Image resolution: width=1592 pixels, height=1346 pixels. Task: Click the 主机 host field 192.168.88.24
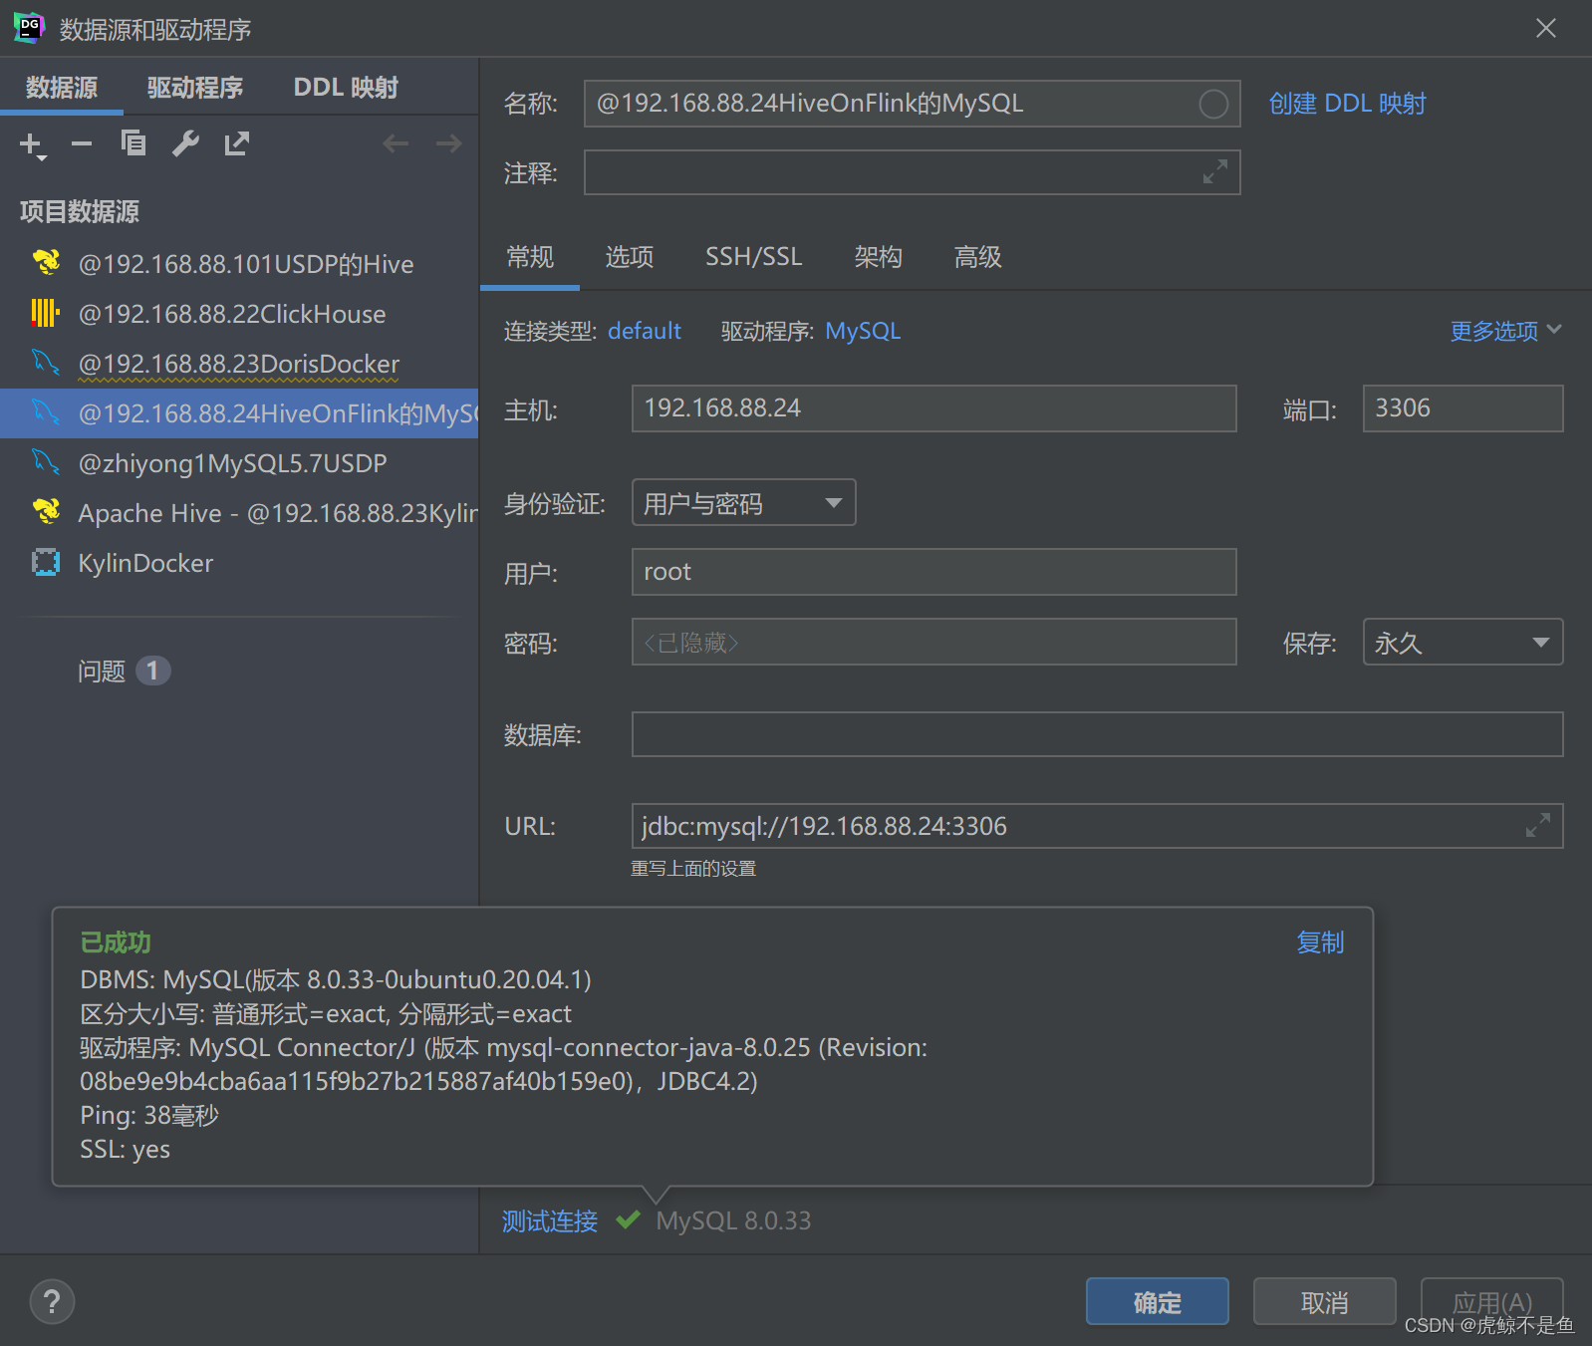click(933, 408)
